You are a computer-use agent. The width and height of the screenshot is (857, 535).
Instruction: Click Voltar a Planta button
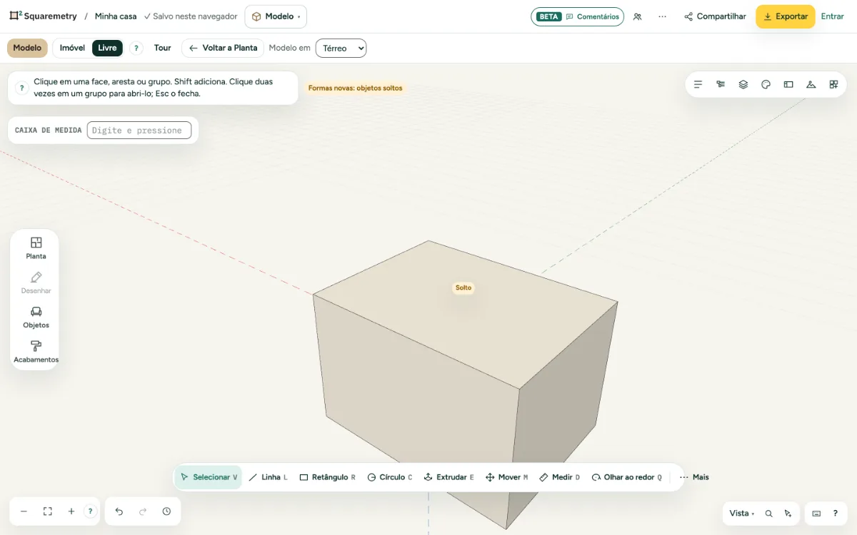[223, 48]
